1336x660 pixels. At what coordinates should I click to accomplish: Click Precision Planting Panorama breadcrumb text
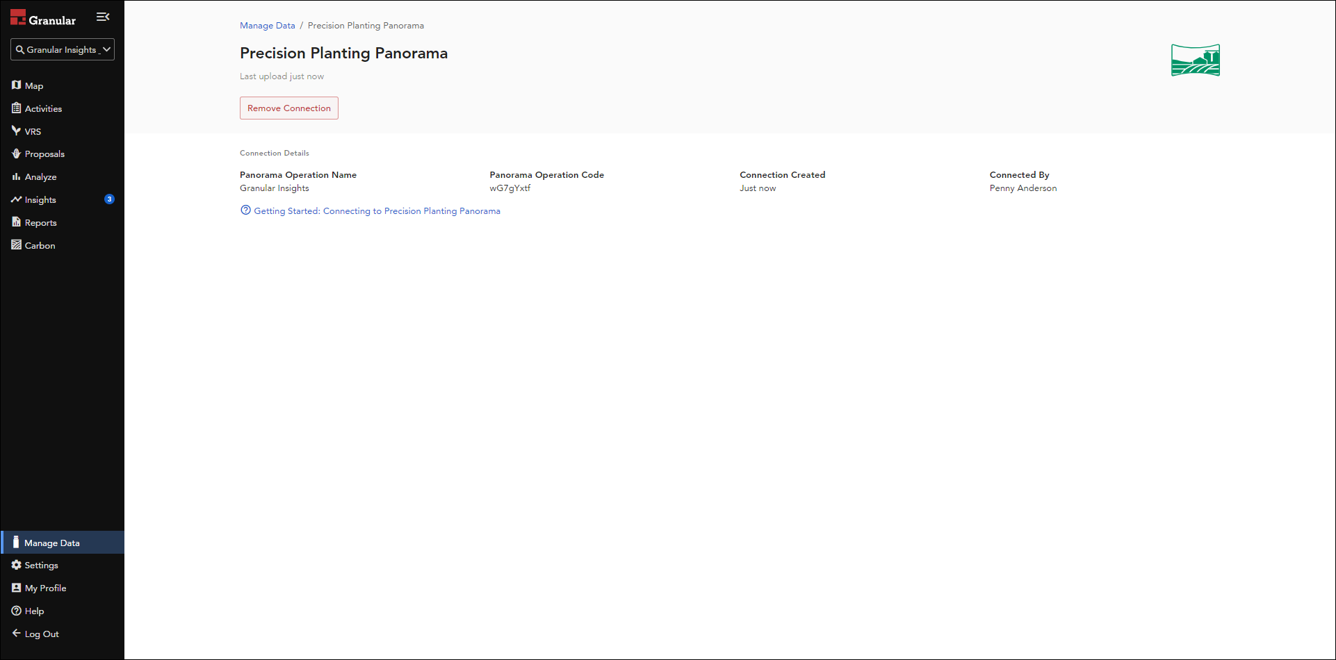click(x=366, y=26)
